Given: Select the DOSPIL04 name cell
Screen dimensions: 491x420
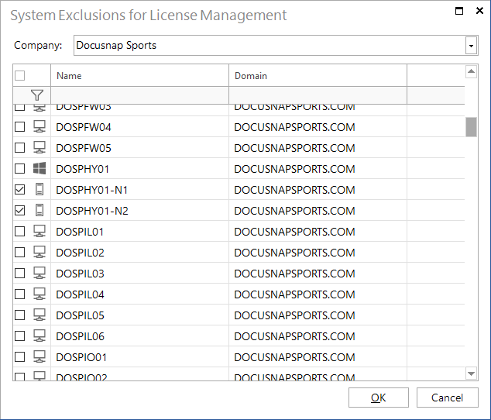Looking at the screenshot, I should point(139,294).
